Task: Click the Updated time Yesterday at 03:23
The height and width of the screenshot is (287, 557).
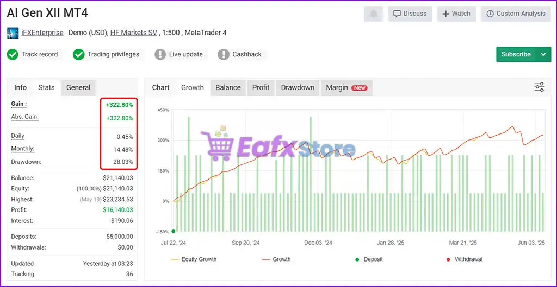Action: 108,264
